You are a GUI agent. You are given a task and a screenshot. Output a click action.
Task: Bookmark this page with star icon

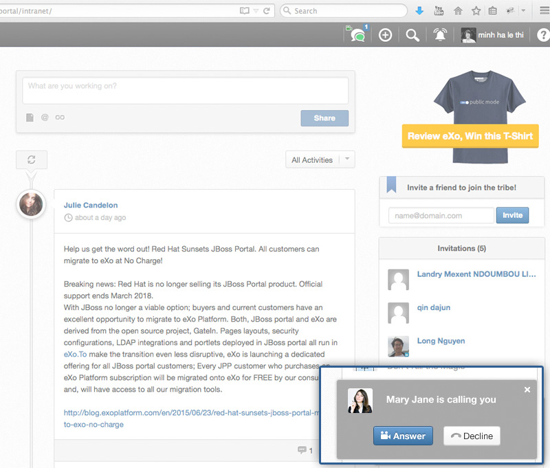[x=476, y=11]
